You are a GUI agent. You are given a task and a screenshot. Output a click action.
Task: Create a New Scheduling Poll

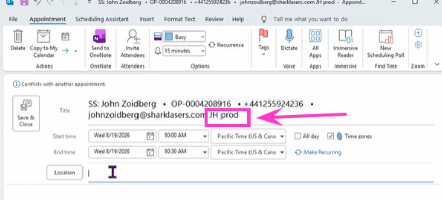point(385,44)
